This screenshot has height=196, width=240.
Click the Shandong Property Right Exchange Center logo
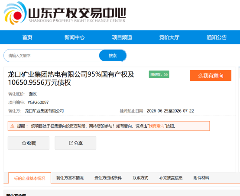tap(65, 13)
